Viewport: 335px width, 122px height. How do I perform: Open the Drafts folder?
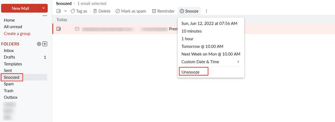[9, 57]
